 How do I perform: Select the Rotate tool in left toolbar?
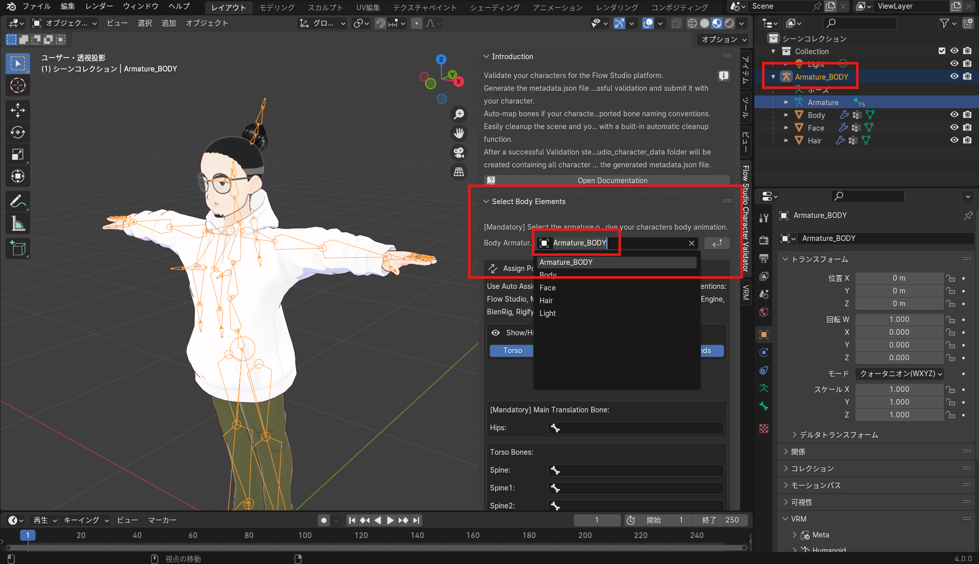(18, 133)
